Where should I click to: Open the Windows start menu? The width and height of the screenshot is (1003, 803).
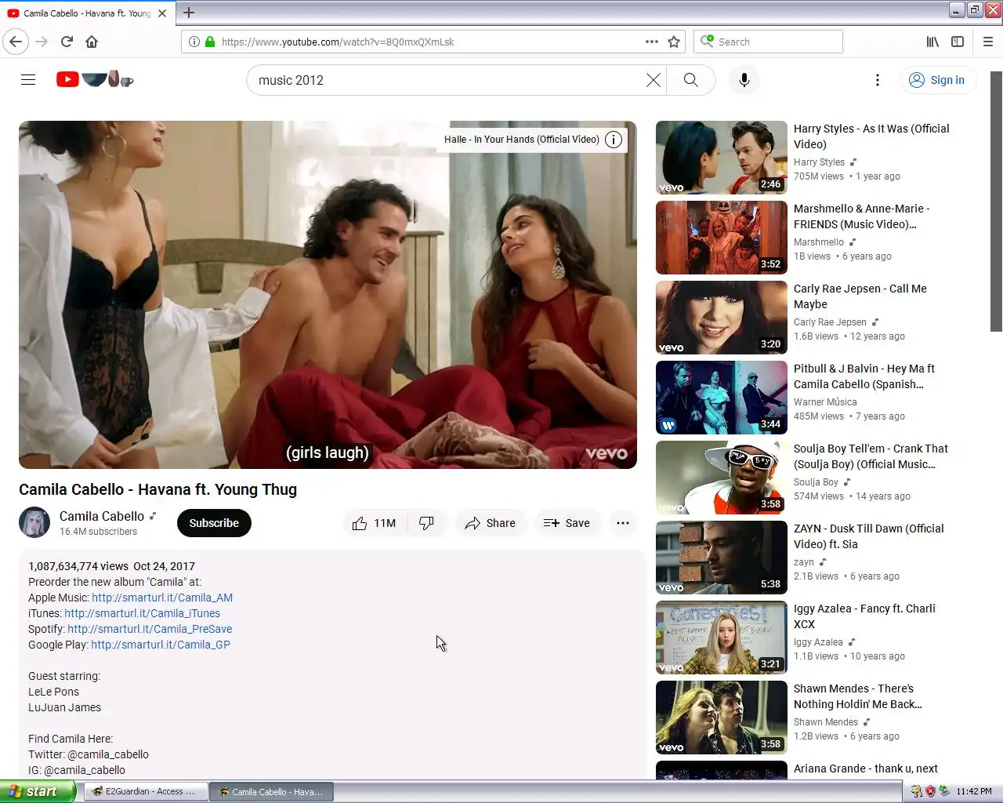38,791
